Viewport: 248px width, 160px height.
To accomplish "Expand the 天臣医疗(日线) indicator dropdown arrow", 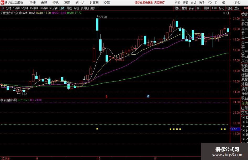I will (20, 13).
